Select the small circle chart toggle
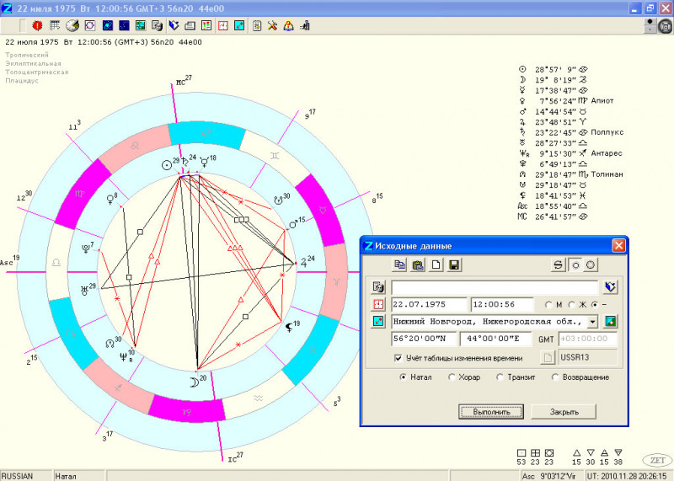Viewport: 674px width, 481px height. (576, 265)
